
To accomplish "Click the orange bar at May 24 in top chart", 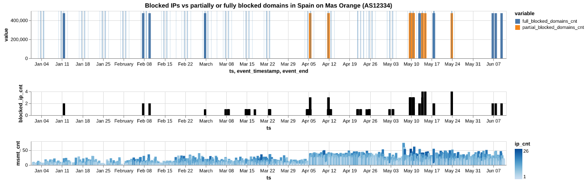I will 452,36.
